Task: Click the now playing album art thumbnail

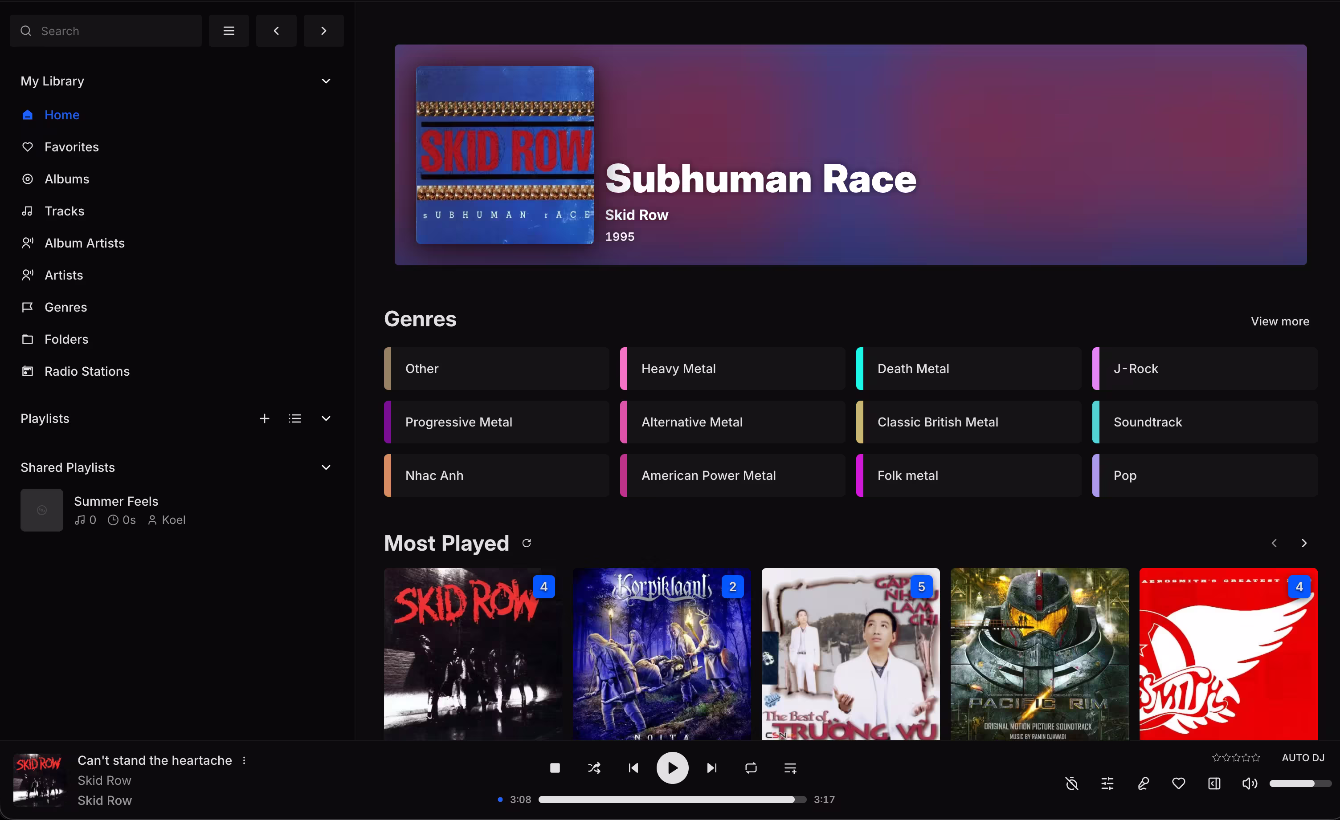Action: pos(40,780)
